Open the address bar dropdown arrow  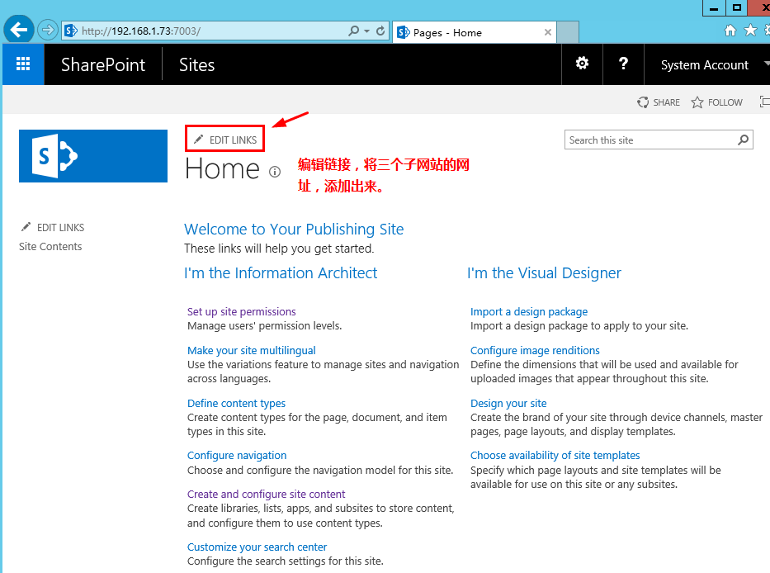[366, 31]
